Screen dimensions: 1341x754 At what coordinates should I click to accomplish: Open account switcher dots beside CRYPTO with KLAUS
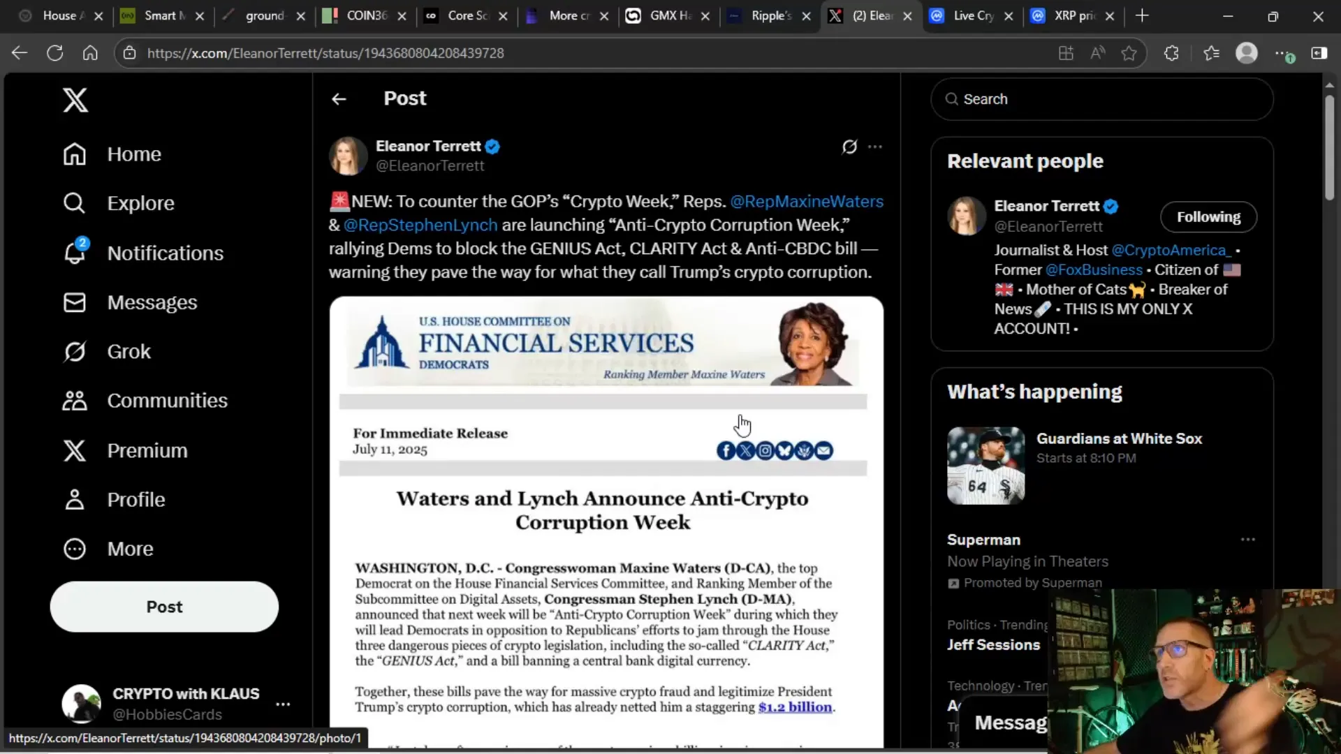283,704
